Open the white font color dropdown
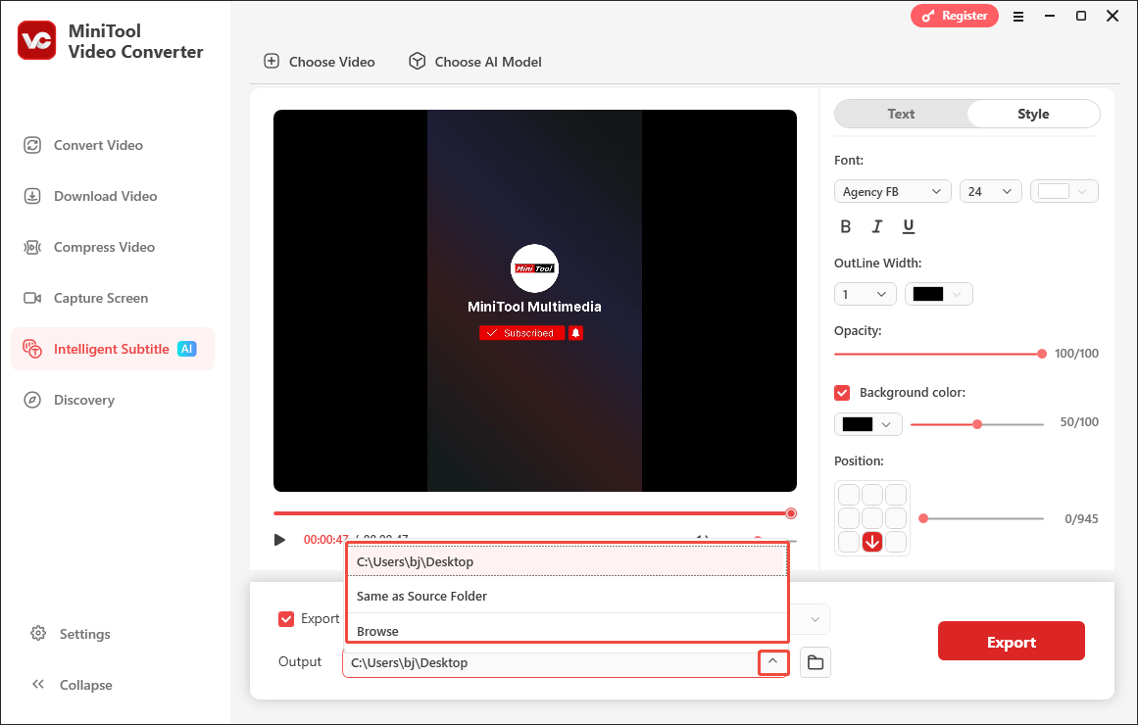This screenshot has width=1138, height=725. tap(1064, 192)
